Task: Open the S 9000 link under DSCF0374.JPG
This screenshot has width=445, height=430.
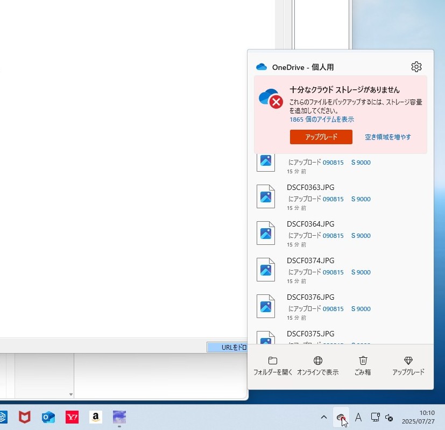Action: [x=361, y=272]
